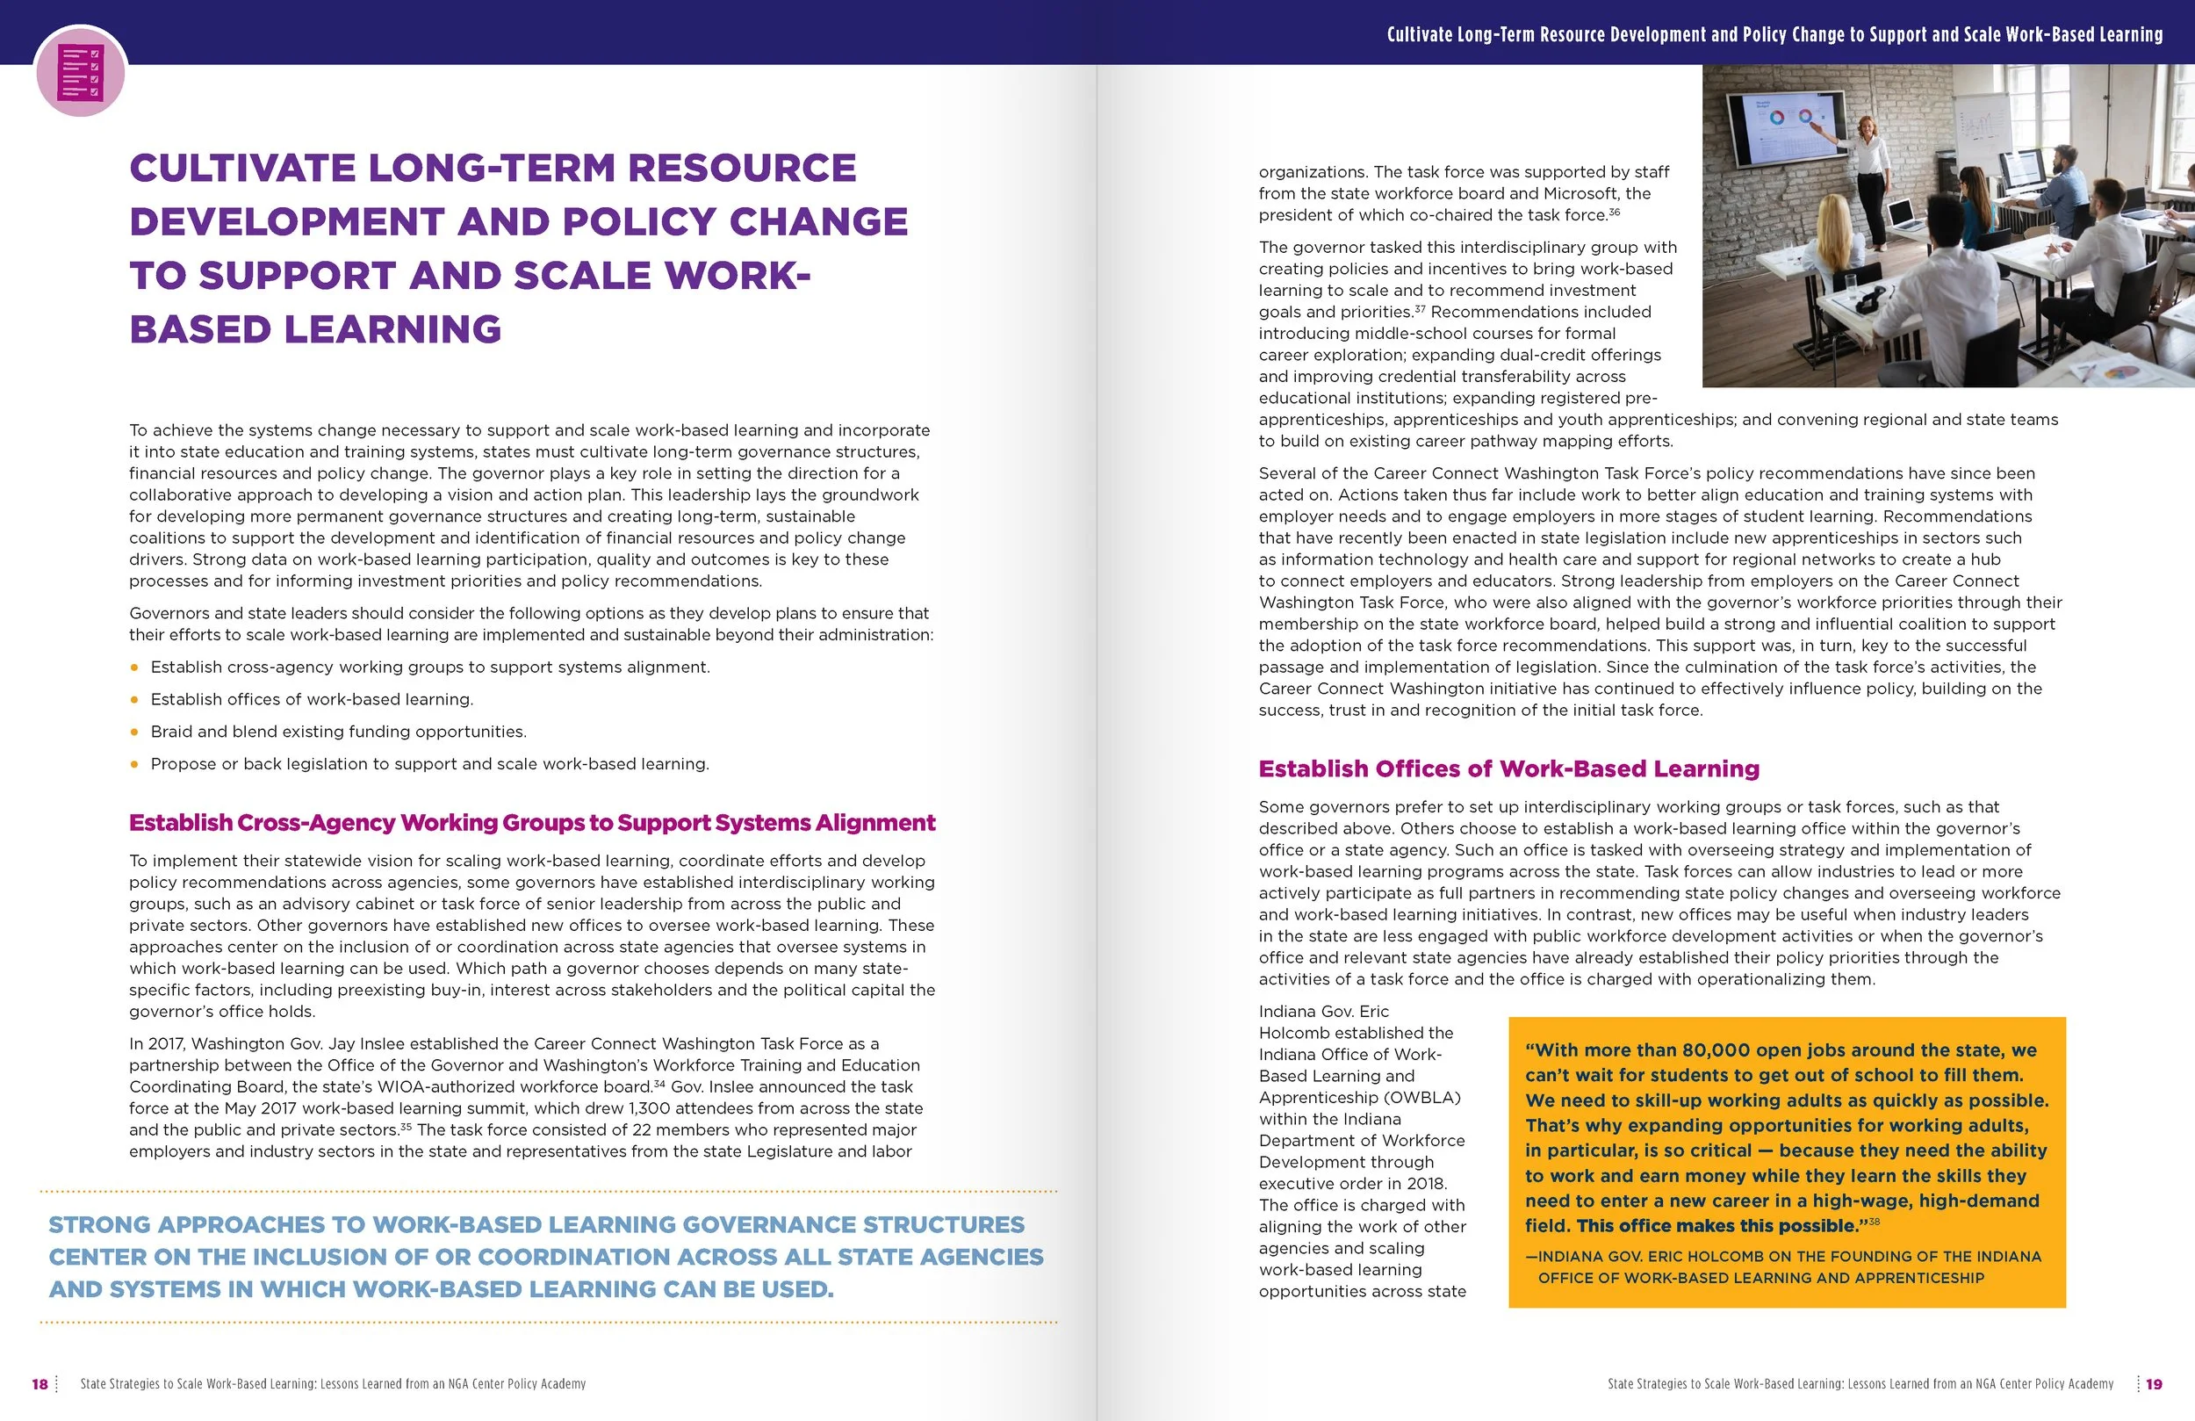Click the main purple title 'Cultivate Long-Term Resource'

coord(493,168)
